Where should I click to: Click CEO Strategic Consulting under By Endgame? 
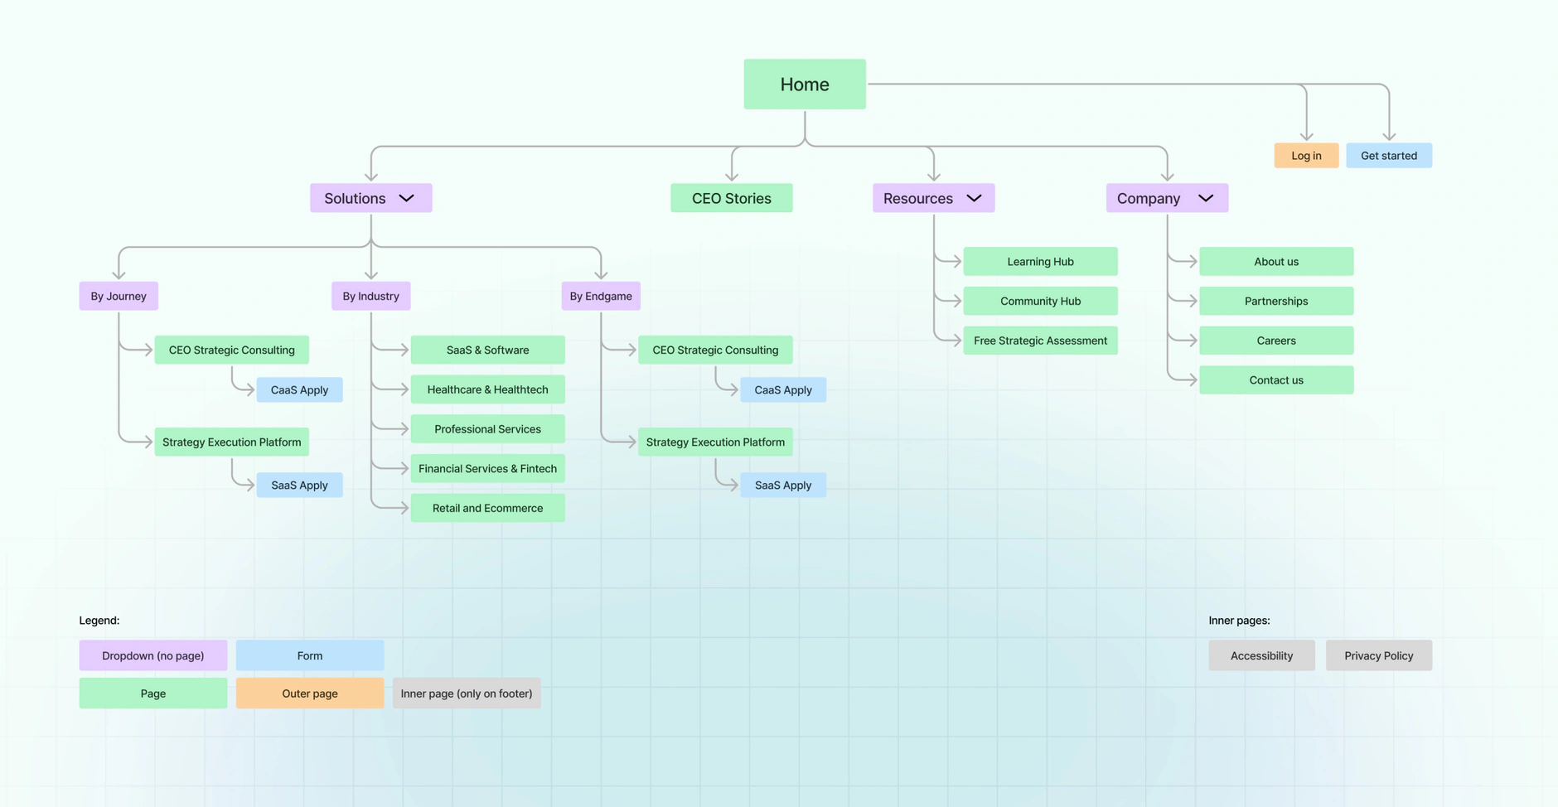715,350
